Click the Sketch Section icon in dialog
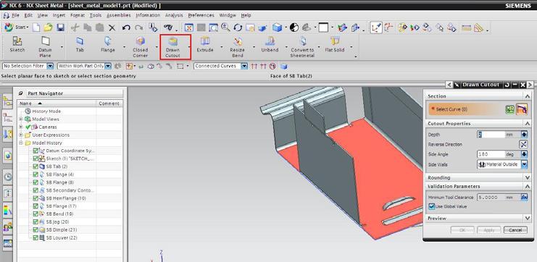 click(x=510, y=109)
